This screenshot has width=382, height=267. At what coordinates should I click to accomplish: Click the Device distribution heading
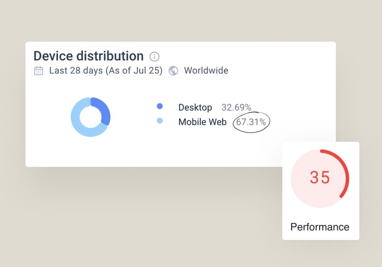pos(88,56)
